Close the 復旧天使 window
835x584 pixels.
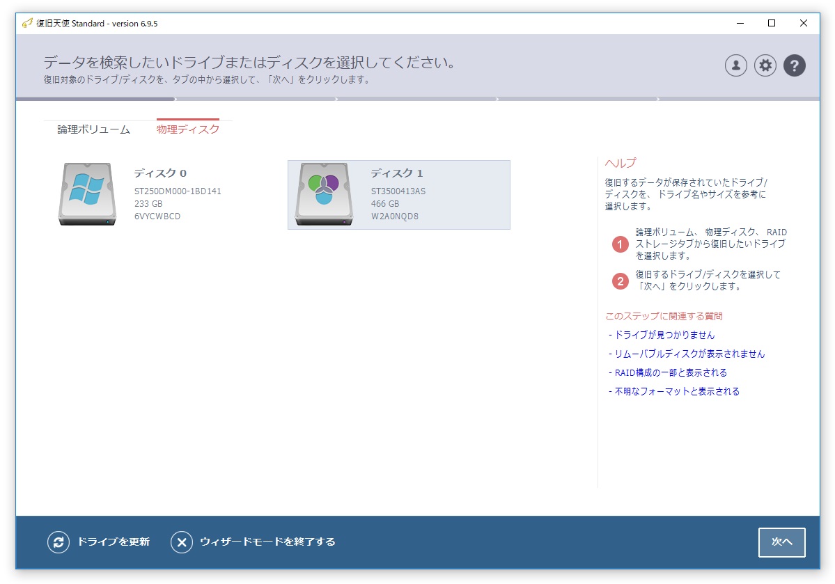point(803,24)
